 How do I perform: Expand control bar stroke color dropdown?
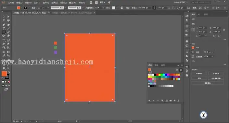click(x=28, y=8)
